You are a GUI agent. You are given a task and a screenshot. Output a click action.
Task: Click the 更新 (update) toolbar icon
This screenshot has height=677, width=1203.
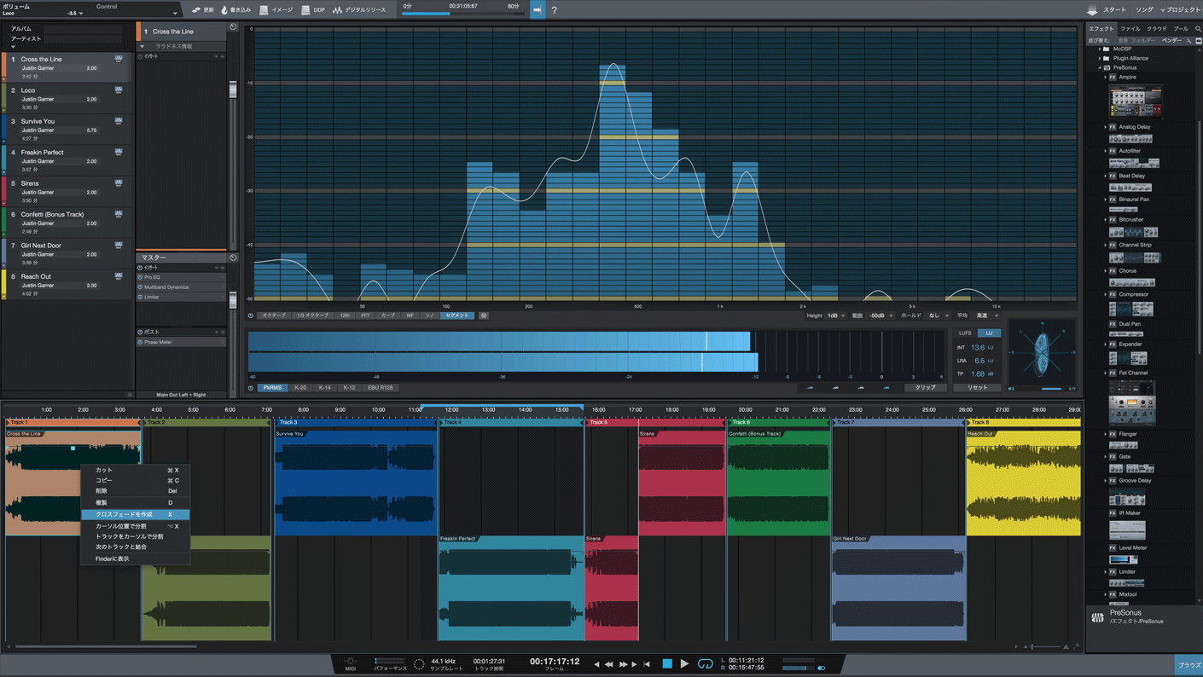(196, 10)
